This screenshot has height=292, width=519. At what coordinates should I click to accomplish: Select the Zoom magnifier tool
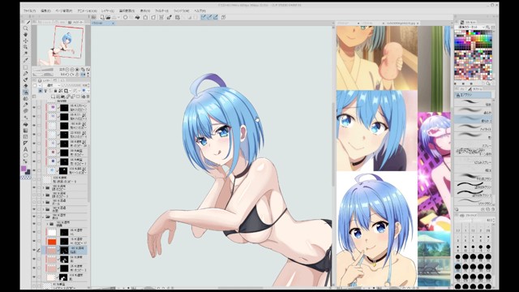pos(25,28)
